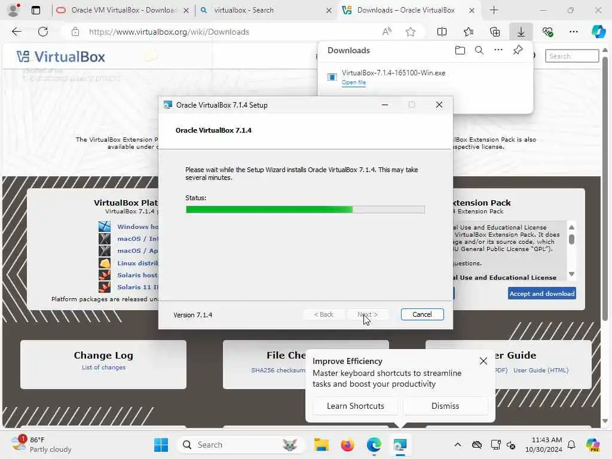Open the Read aloud icon in the address bar
The width and height of the screenshot is (612, 459).
[387, 32]
